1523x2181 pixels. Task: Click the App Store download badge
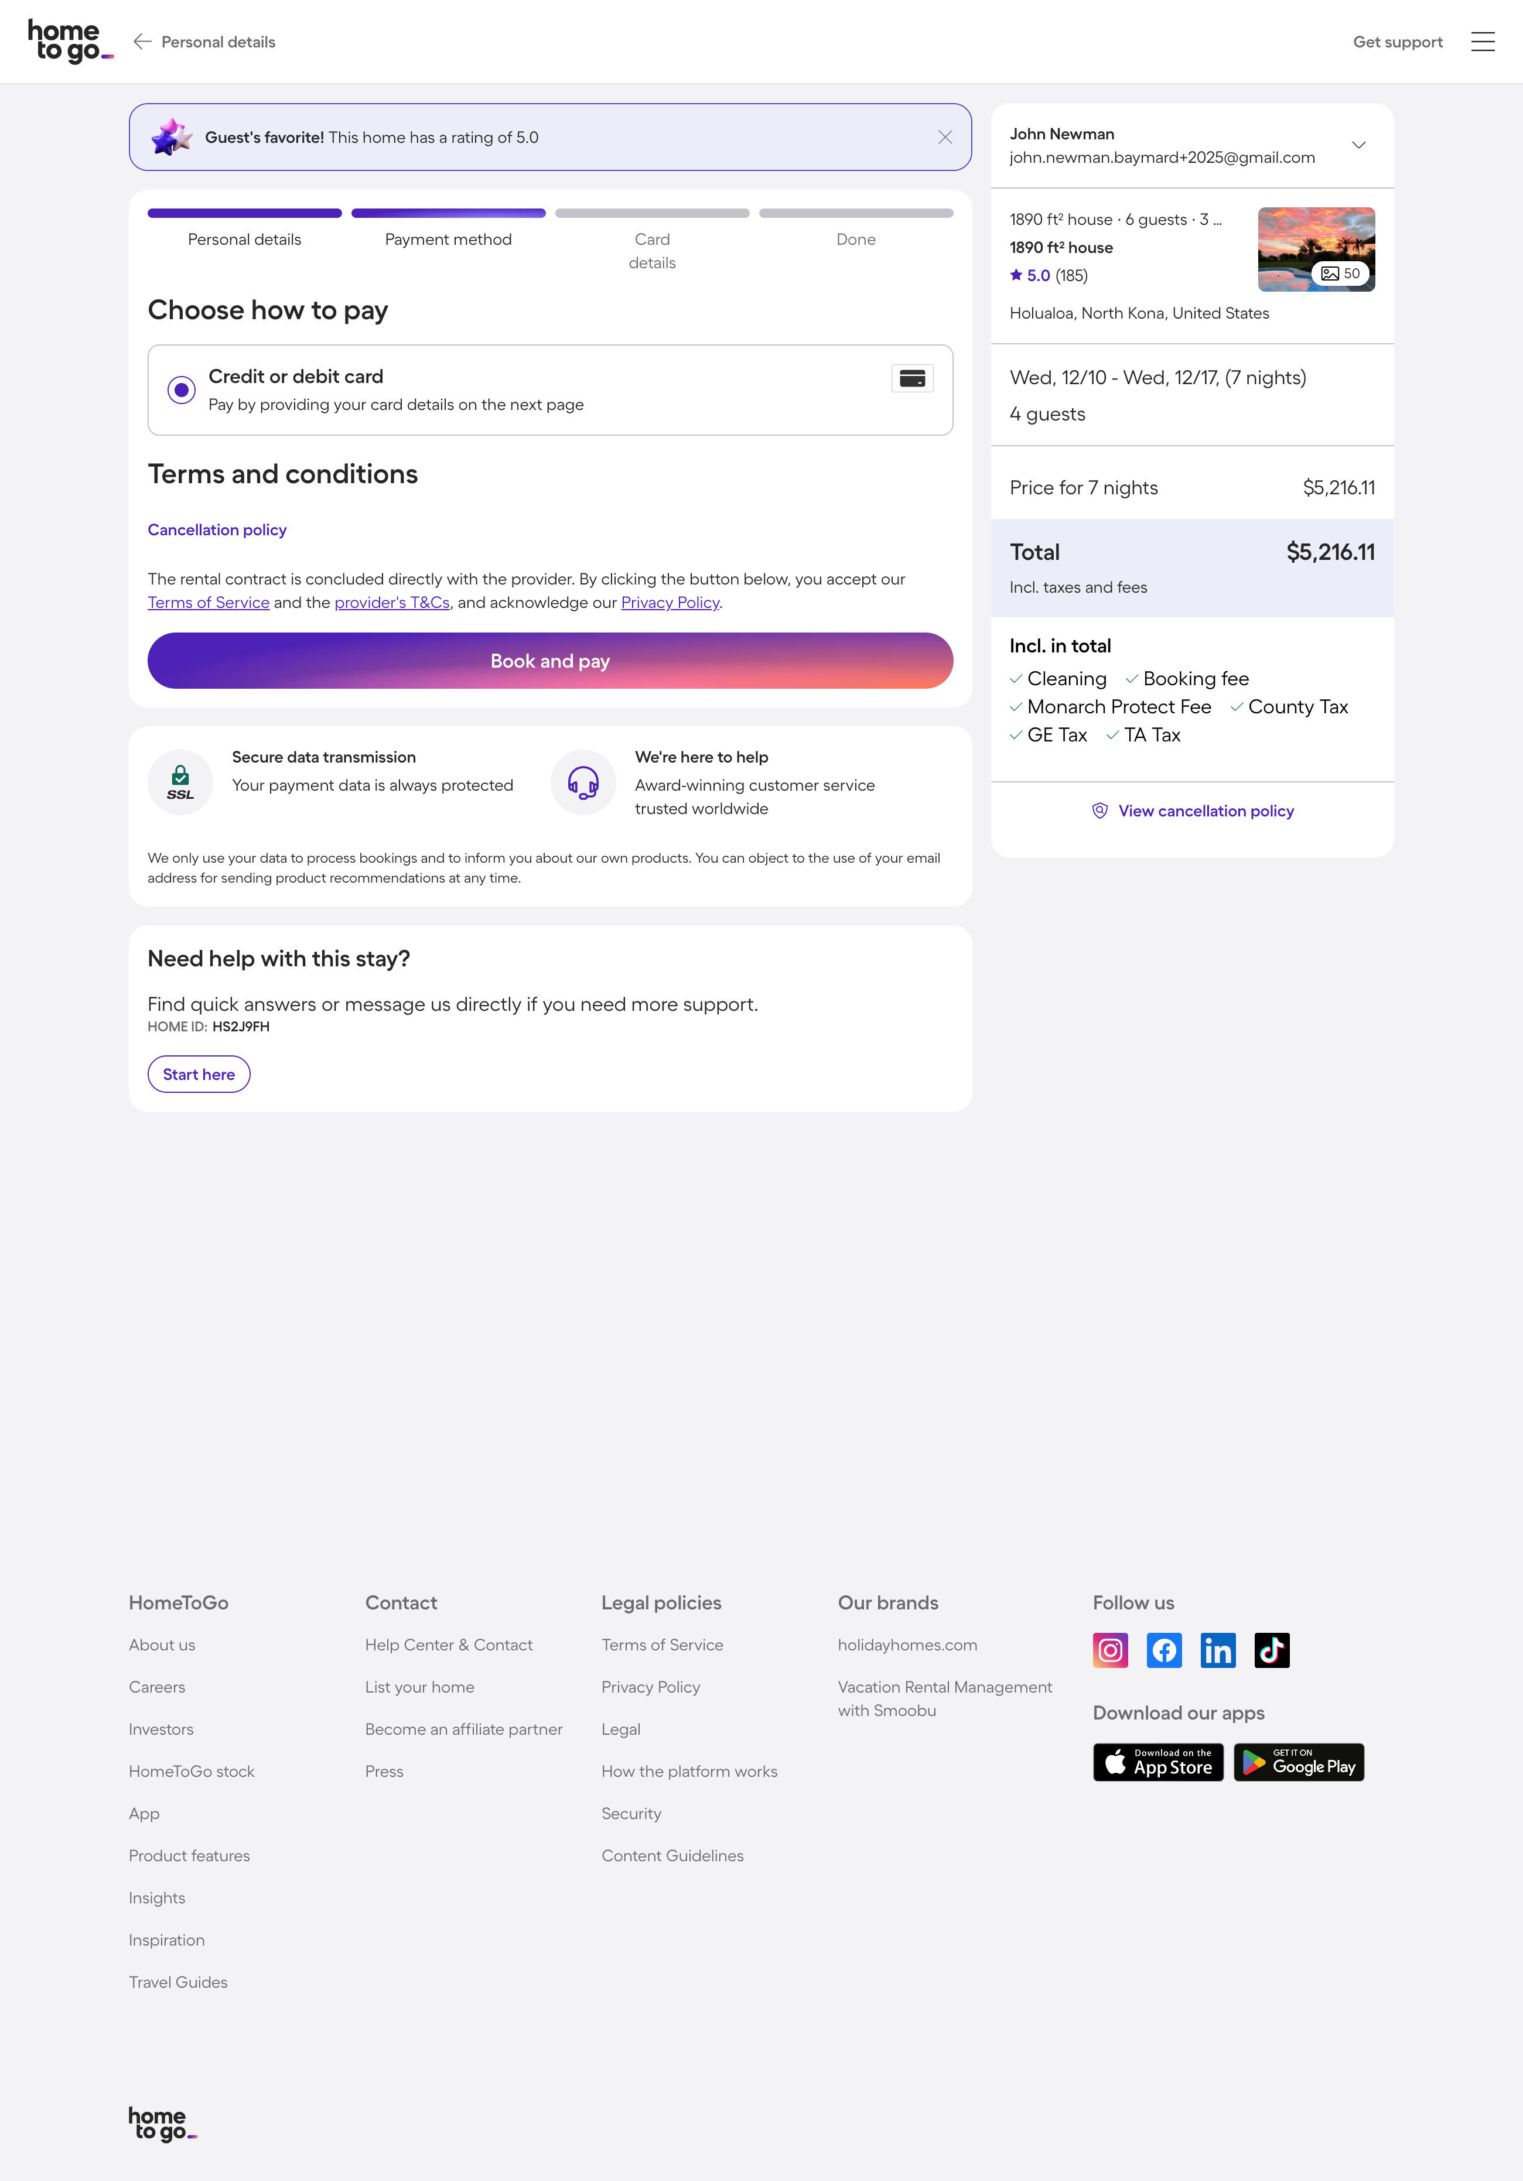1157,1762
